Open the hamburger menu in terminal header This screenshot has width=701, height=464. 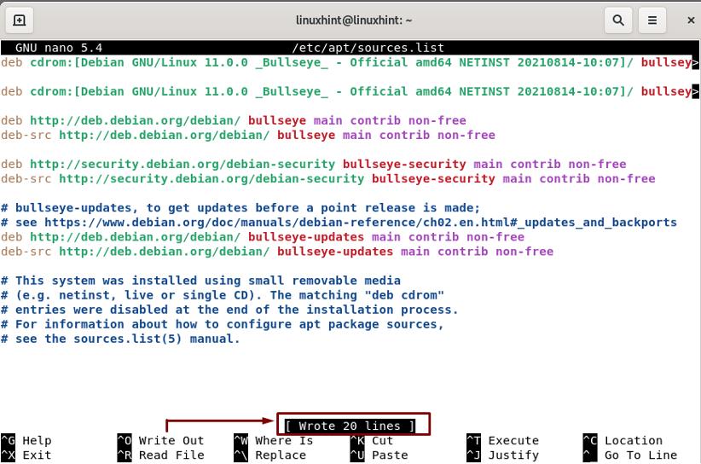pos(652,20)
